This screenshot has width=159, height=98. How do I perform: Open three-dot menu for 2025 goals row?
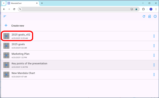tap(154, 46)
